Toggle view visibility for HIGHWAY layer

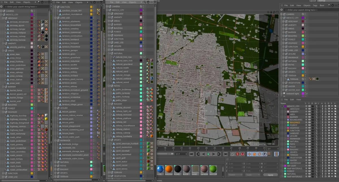click(x=310, y=128)
